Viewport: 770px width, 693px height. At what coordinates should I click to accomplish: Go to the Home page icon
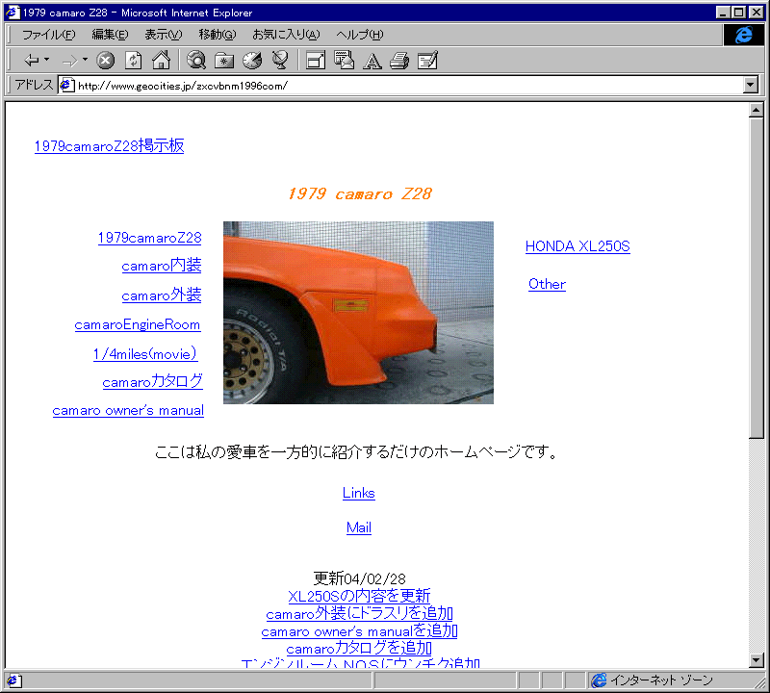[x=161, y=61]
